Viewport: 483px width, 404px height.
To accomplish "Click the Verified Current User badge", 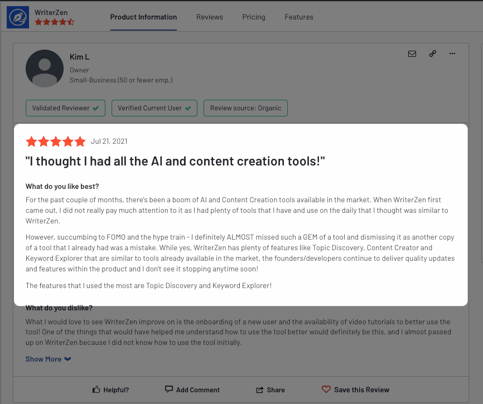I will point(154,108).
